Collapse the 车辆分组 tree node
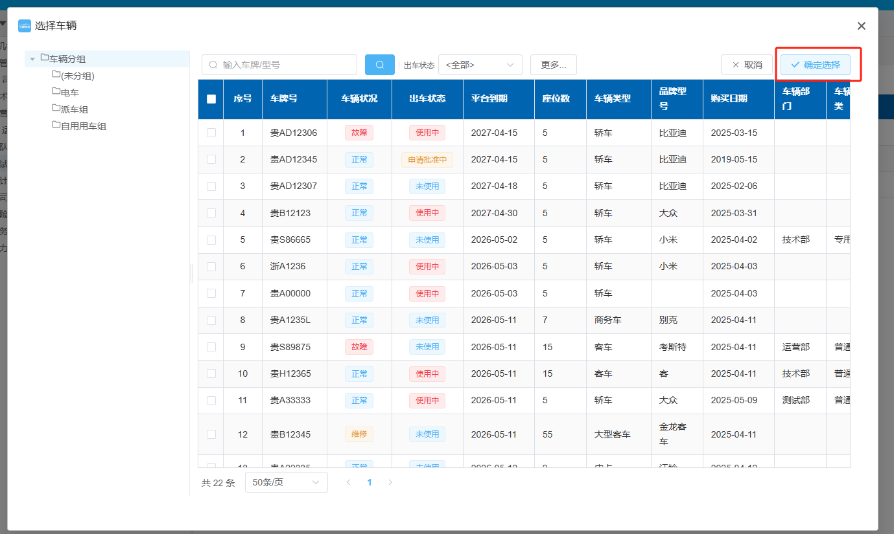This screenshot has height=534, width=894. pyautogui.click(x=32, y=59)
